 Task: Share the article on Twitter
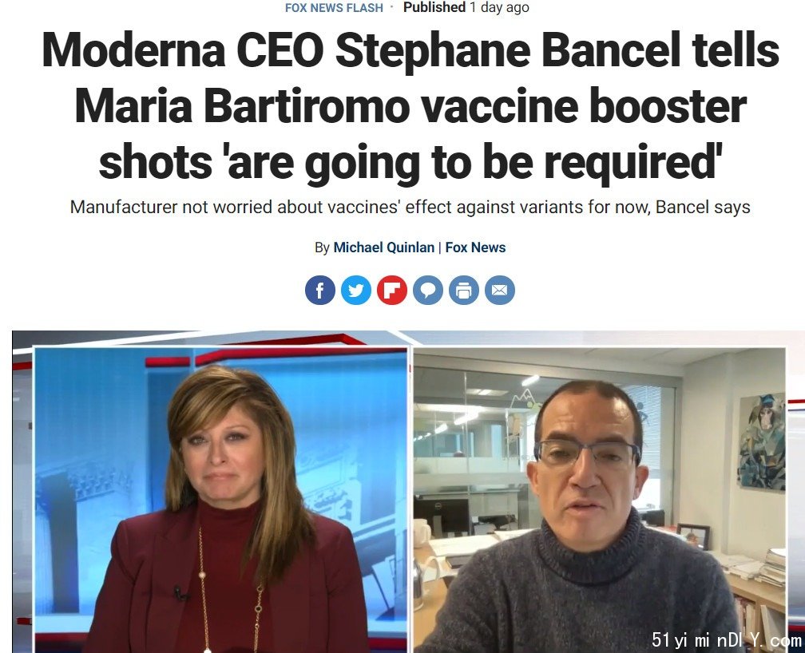(x=356, y=290)
